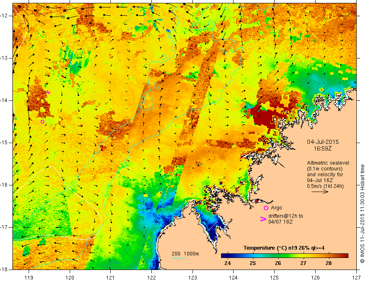Screen dimensions: 365x282
Task: Click the longitude axis label 125
Action: pyautogui.click(x=275, y=277)
